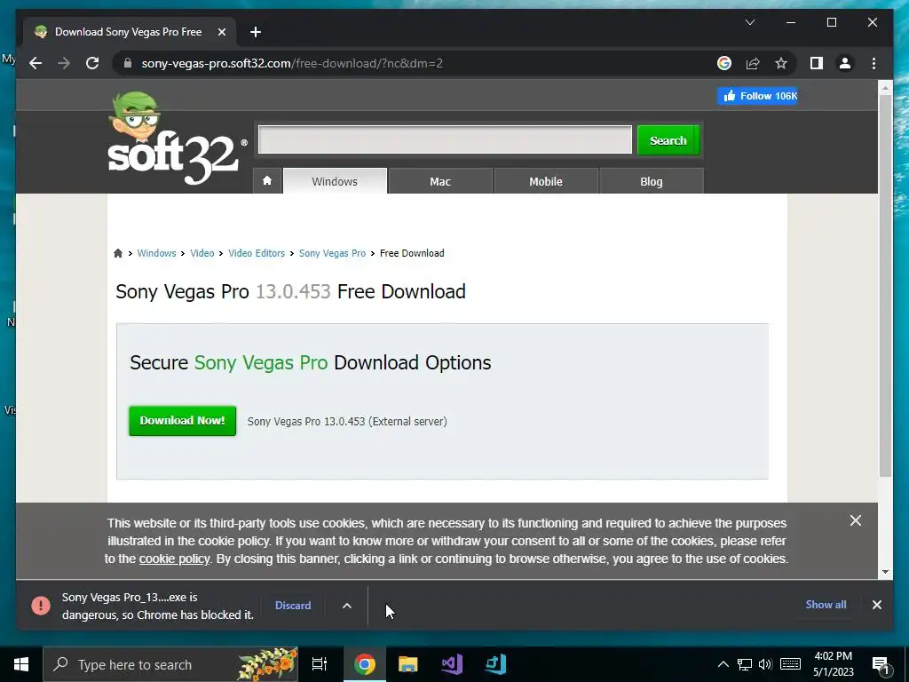Click the page vertical scrollbar

click(885, 285)
